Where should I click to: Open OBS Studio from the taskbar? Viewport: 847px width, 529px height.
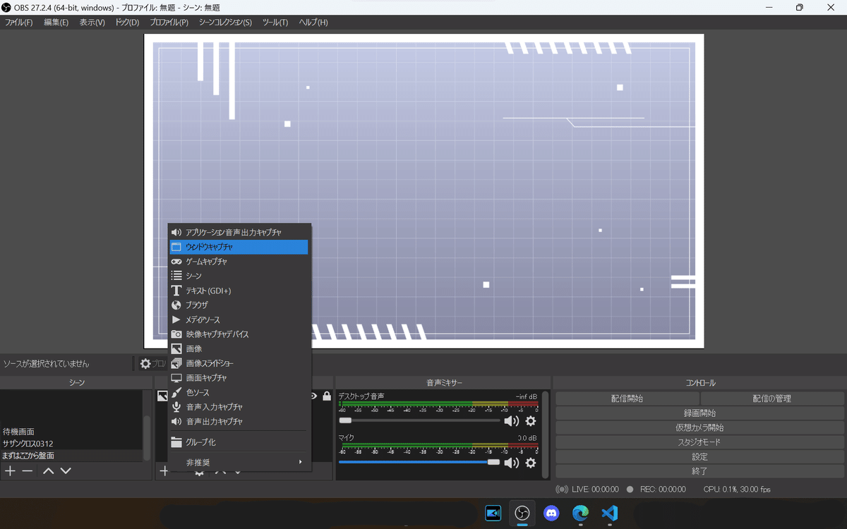click(522, 513)
